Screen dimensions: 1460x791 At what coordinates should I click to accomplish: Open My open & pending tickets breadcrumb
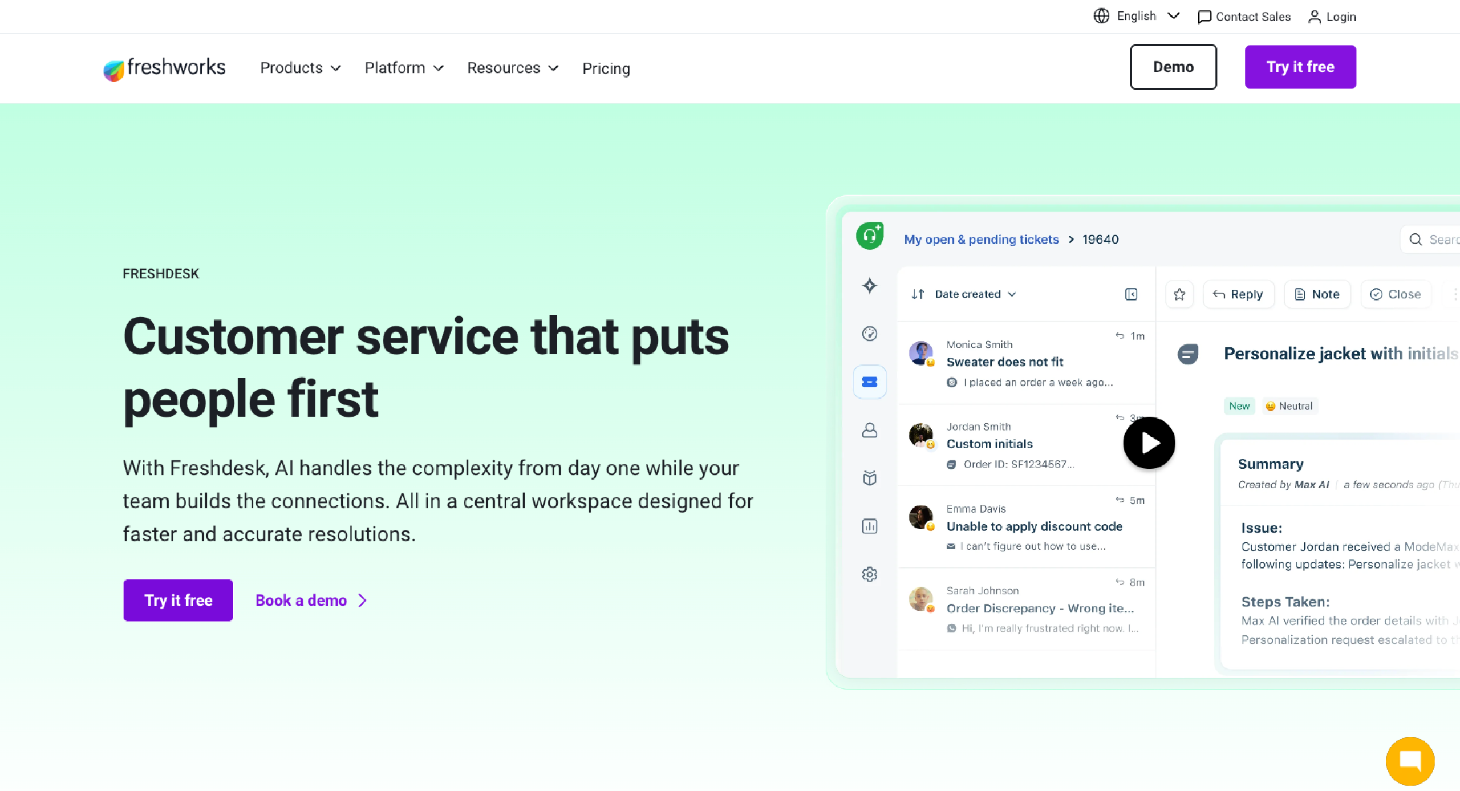click(981, 240)
